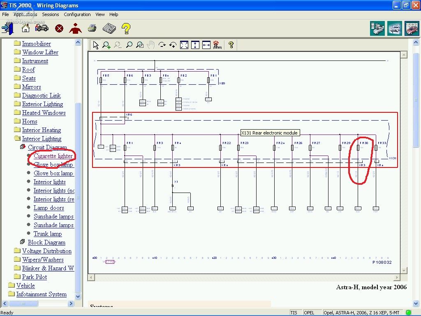Click page scrollbar down arrow at far right
The width and height of the screenshot is (421, 316).
click(416, 303)
